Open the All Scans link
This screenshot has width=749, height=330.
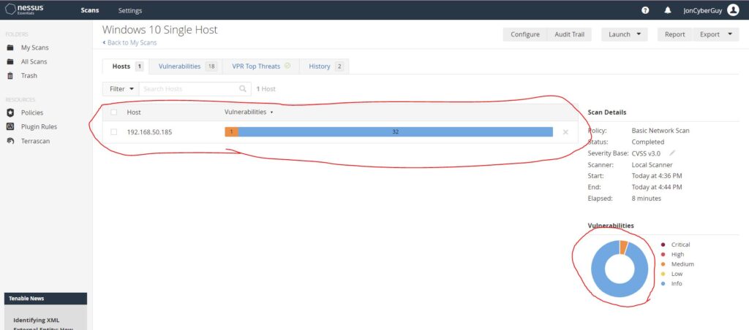click(x=34, y=61)
